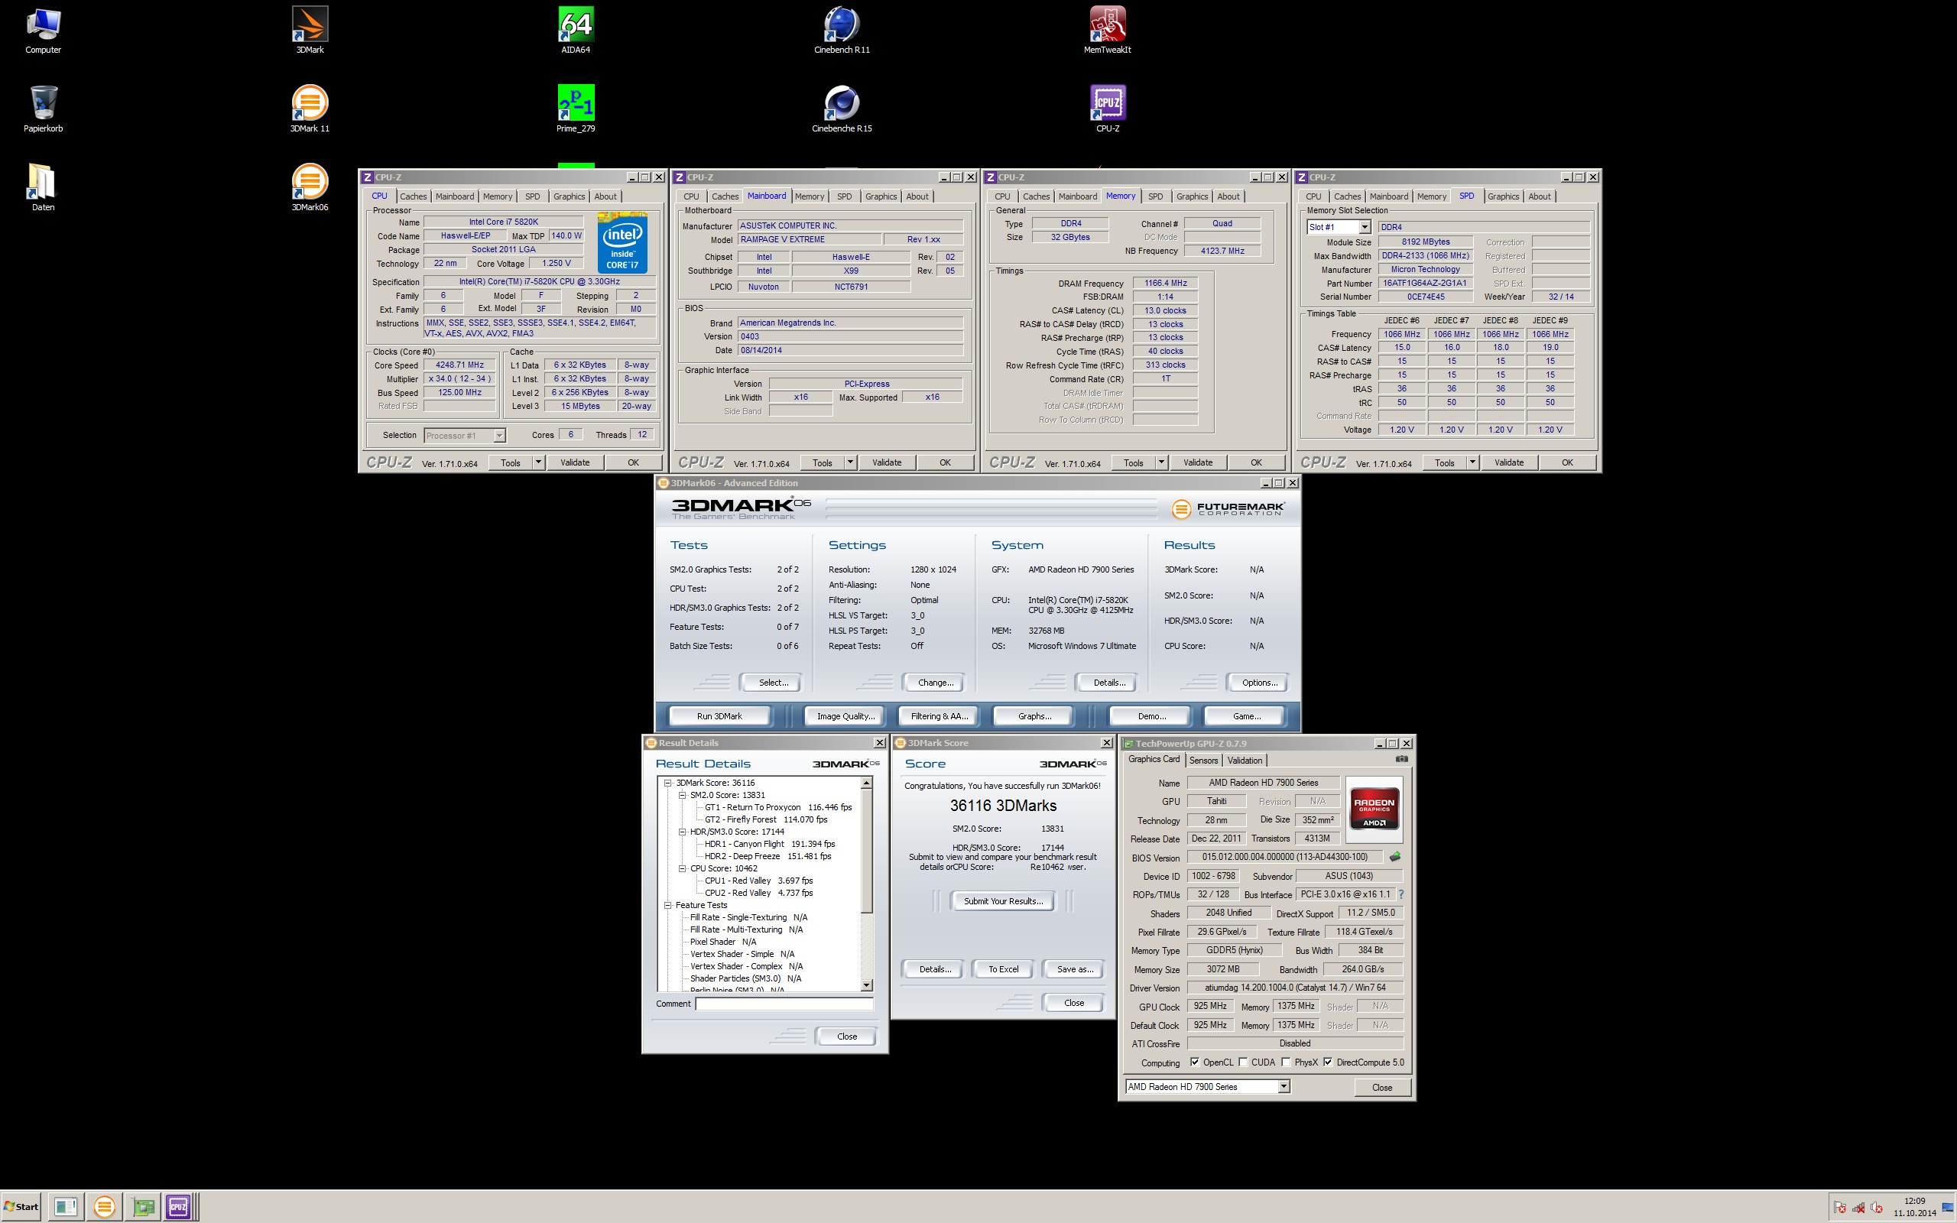Open the MemTweakIt desktop icon
The image size is (1957, 1223).
[1107, 26]
